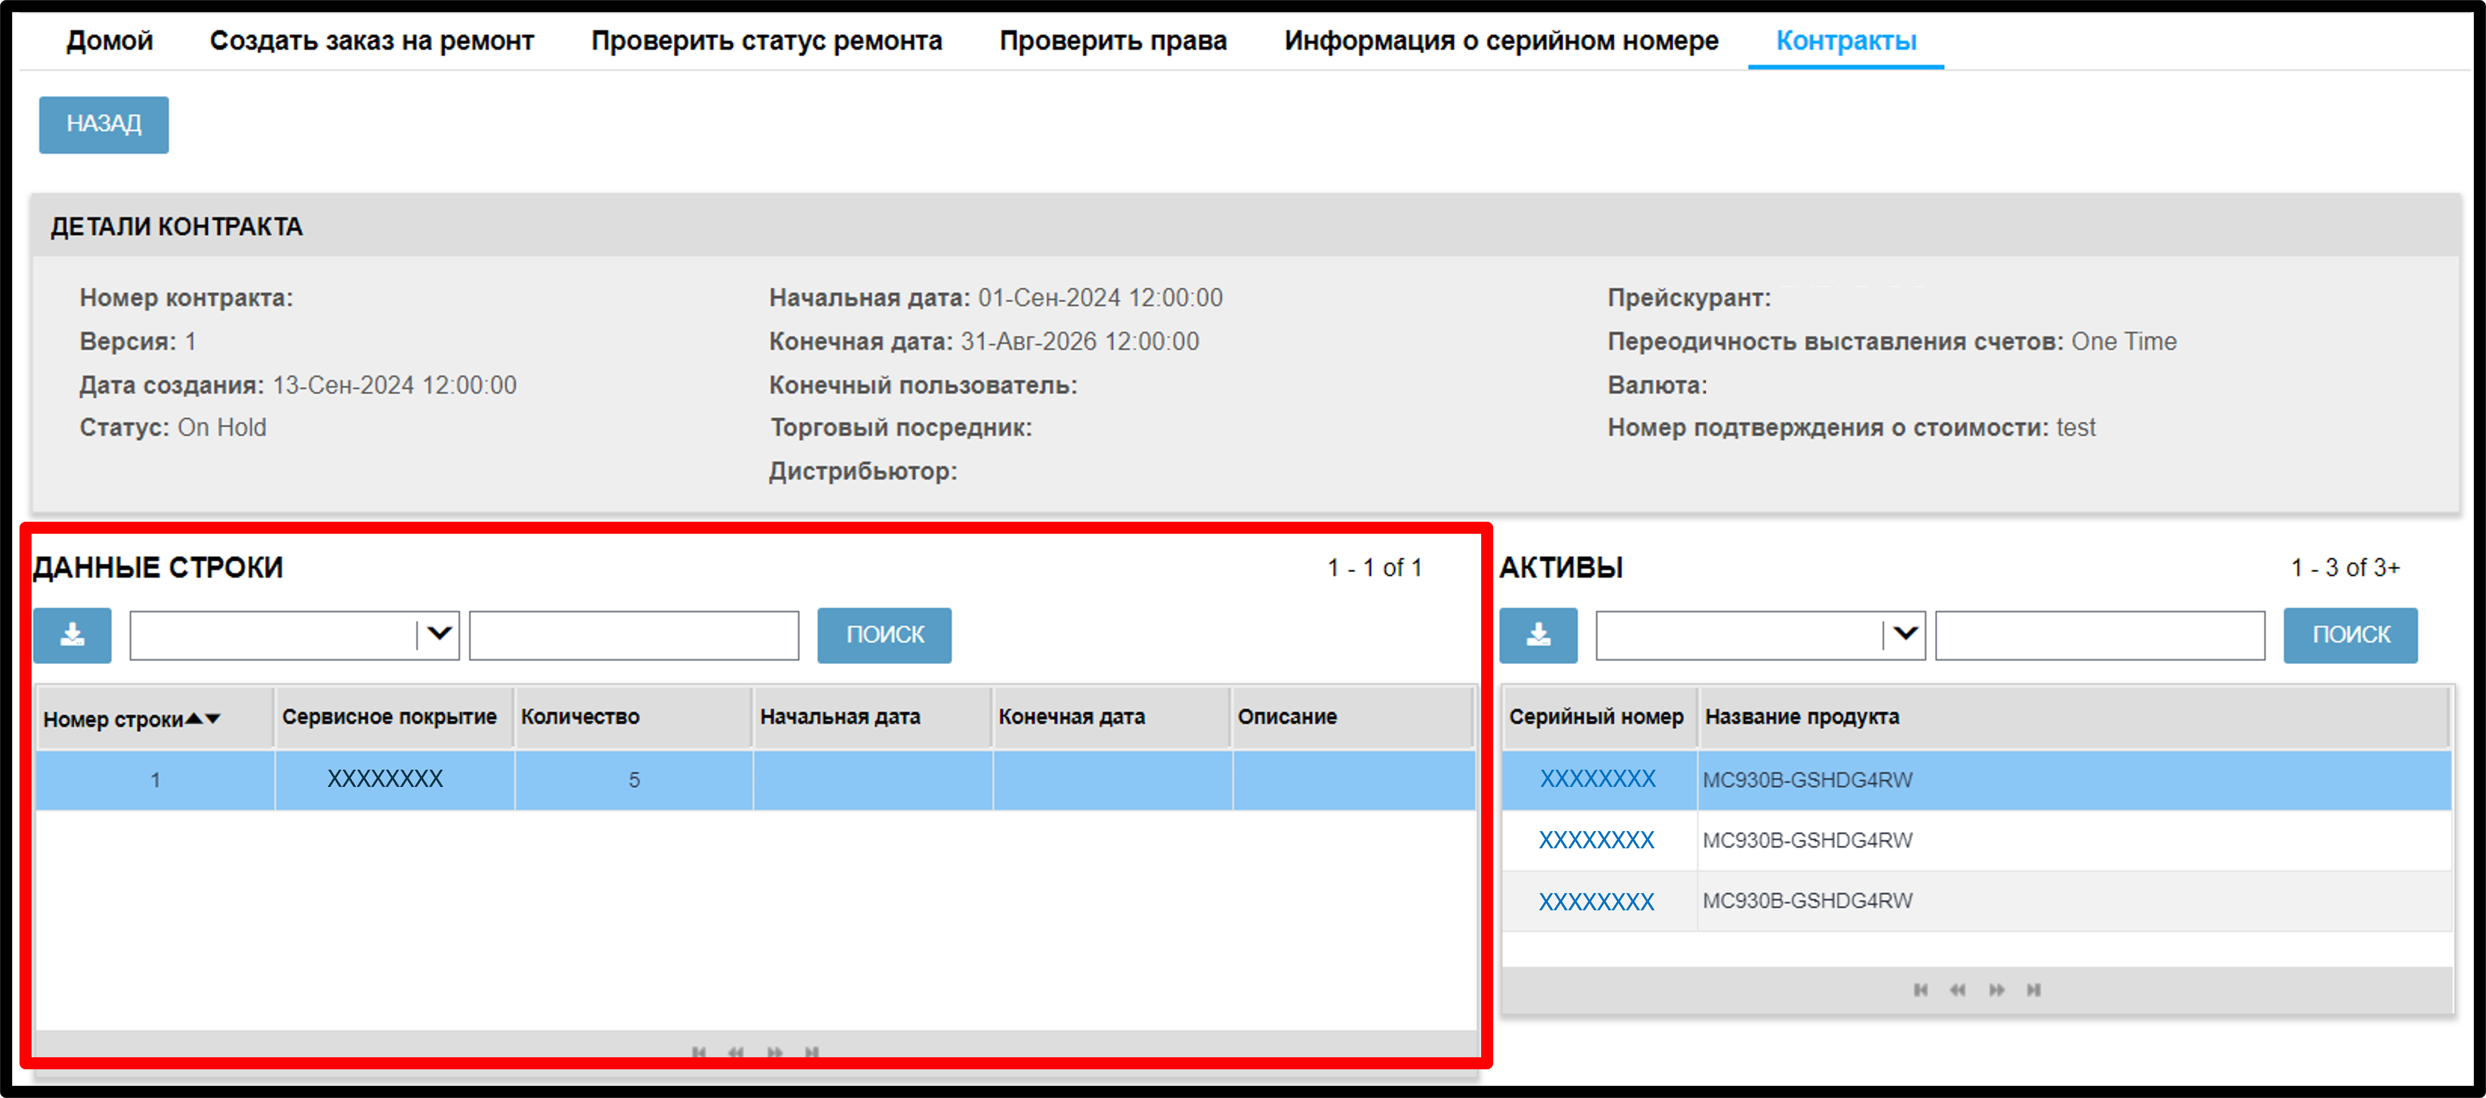
Task: Click ПОИСК in the Line Data section
Action: coord(884,635)
